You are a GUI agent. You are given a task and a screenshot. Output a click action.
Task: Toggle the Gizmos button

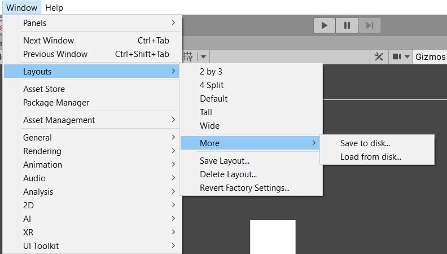coord(430,57)
